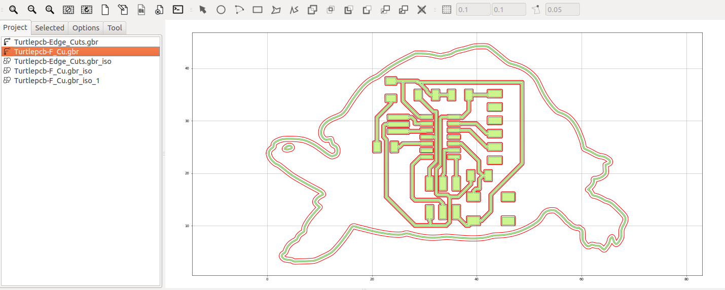This screenshot has width=725, height=290.
Task: Click the turtle eye outline in plot
Action: (x=288, y=148)
